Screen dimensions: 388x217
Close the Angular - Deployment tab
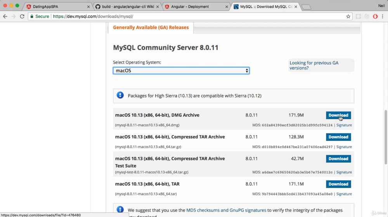227,7
